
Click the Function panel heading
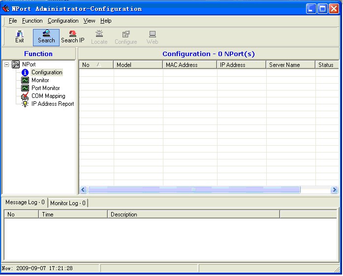tap(38, 54)
